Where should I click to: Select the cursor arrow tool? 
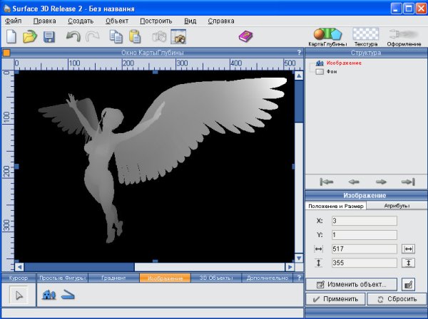click(19, 296)
